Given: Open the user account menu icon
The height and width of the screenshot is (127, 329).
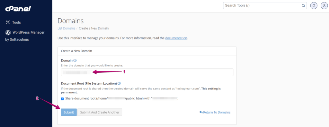Looking at the screenshot, I should click(324, 6).
